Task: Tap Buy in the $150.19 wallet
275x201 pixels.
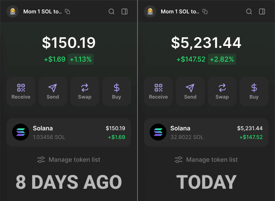Action: coord(116,92)
